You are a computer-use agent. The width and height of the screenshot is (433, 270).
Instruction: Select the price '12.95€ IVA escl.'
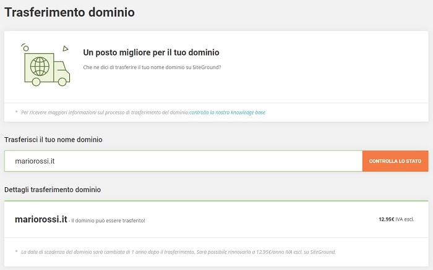click(397, 219)
